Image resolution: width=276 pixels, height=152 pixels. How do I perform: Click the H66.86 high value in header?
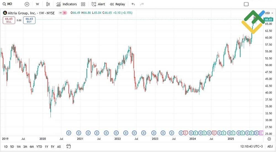86,13
